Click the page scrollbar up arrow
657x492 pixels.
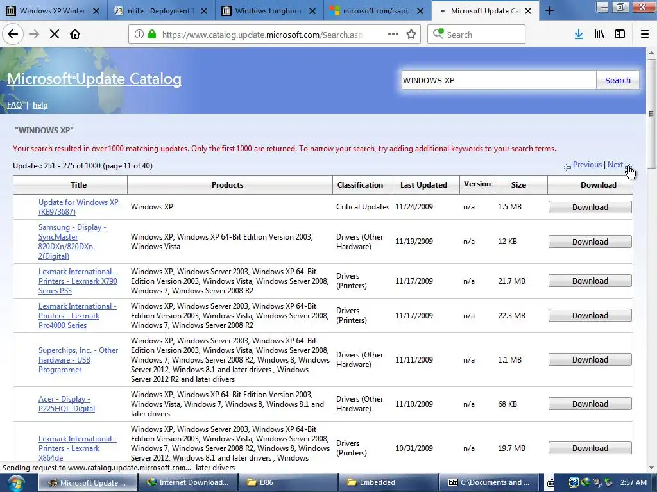click(651, 53)
